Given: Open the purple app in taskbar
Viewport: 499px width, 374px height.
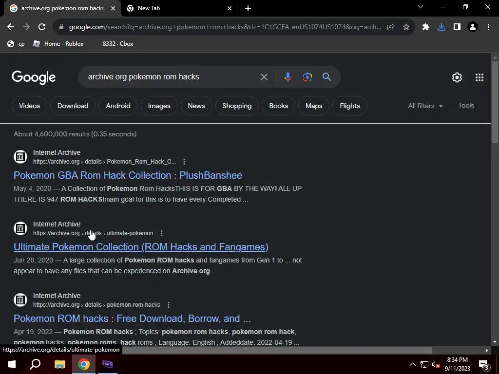Looking at the screenshot, I should (107, 364).
